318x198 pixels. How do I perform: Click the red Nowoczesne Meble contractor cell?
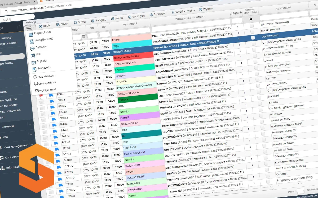126,56
